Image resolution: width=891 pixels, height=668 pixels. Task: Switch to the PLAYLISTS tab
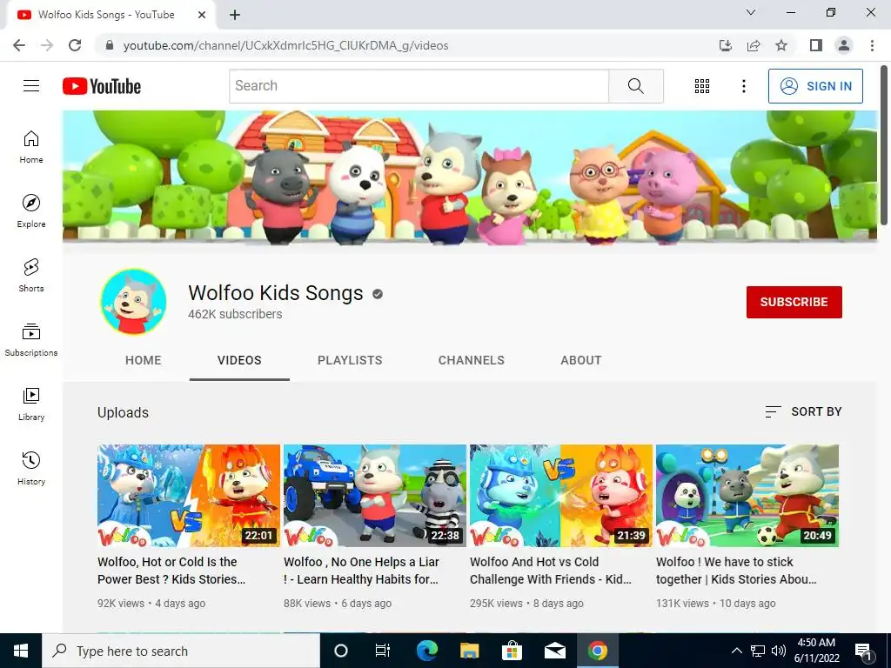(350, 360)
